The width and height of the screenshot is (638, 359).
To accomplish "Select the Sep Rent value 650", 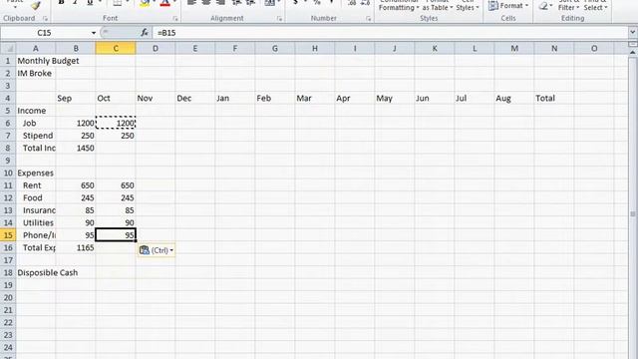I will [x=76, y=185].
